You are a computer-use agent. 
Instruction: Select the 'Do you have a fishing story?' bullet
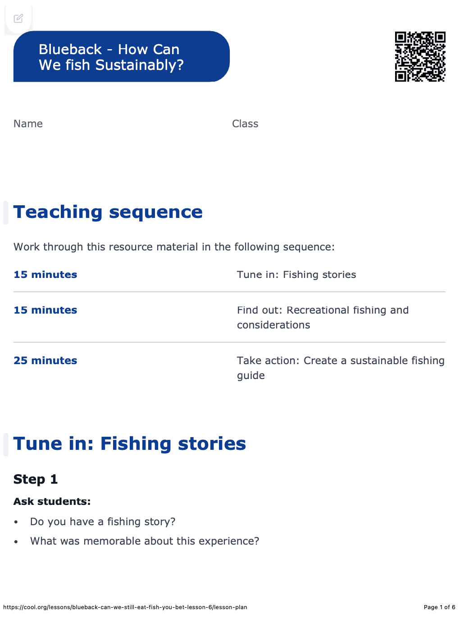[103, 522]
